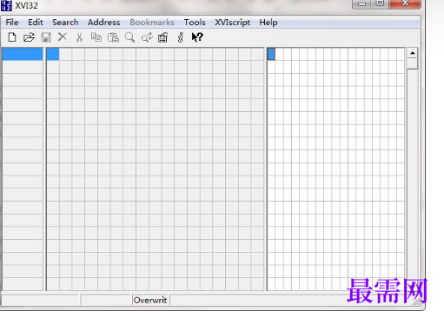Open the Address menu
The image size is (444, 318).
pos(104,23)
